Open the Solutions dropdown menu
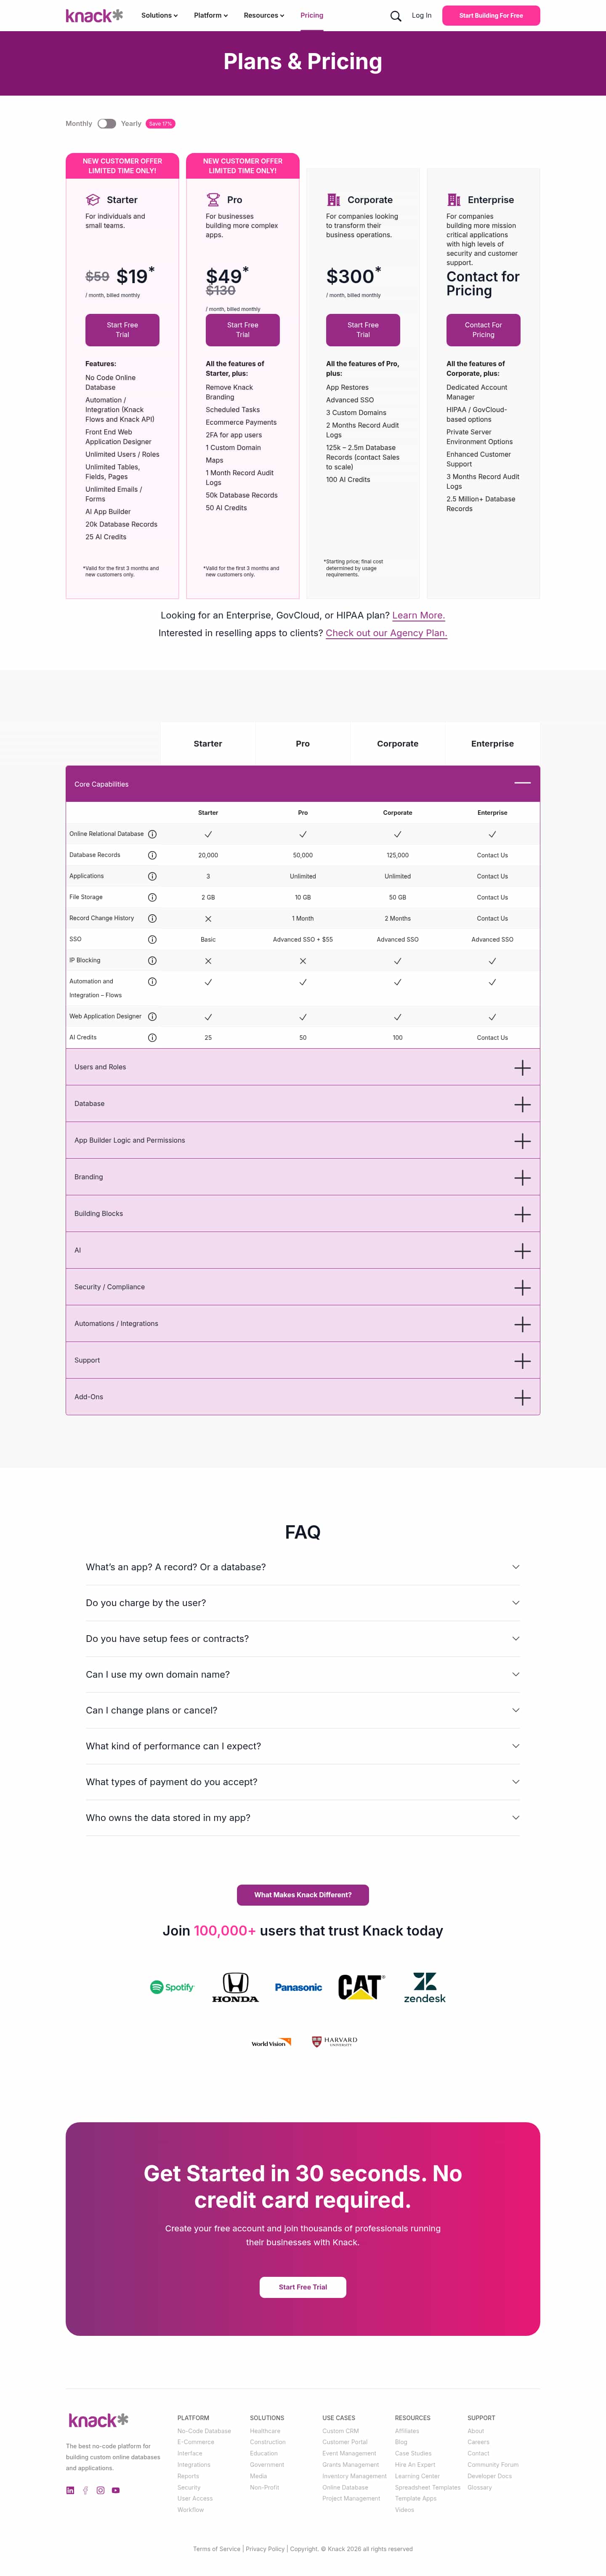Image resolution: width=606 pixels, height=2576 pixels. click(x=159, y=16)
